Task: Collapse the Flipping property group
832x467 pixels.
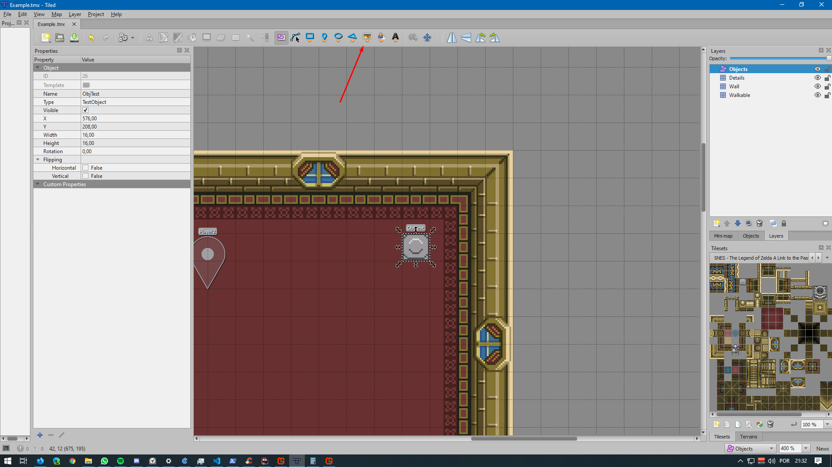Action: [38, 160]
